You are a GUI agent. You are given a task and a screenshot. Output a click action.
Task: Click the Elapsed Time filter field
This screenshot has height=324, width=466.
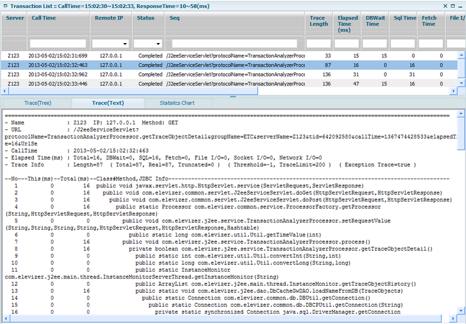point(346,44)
